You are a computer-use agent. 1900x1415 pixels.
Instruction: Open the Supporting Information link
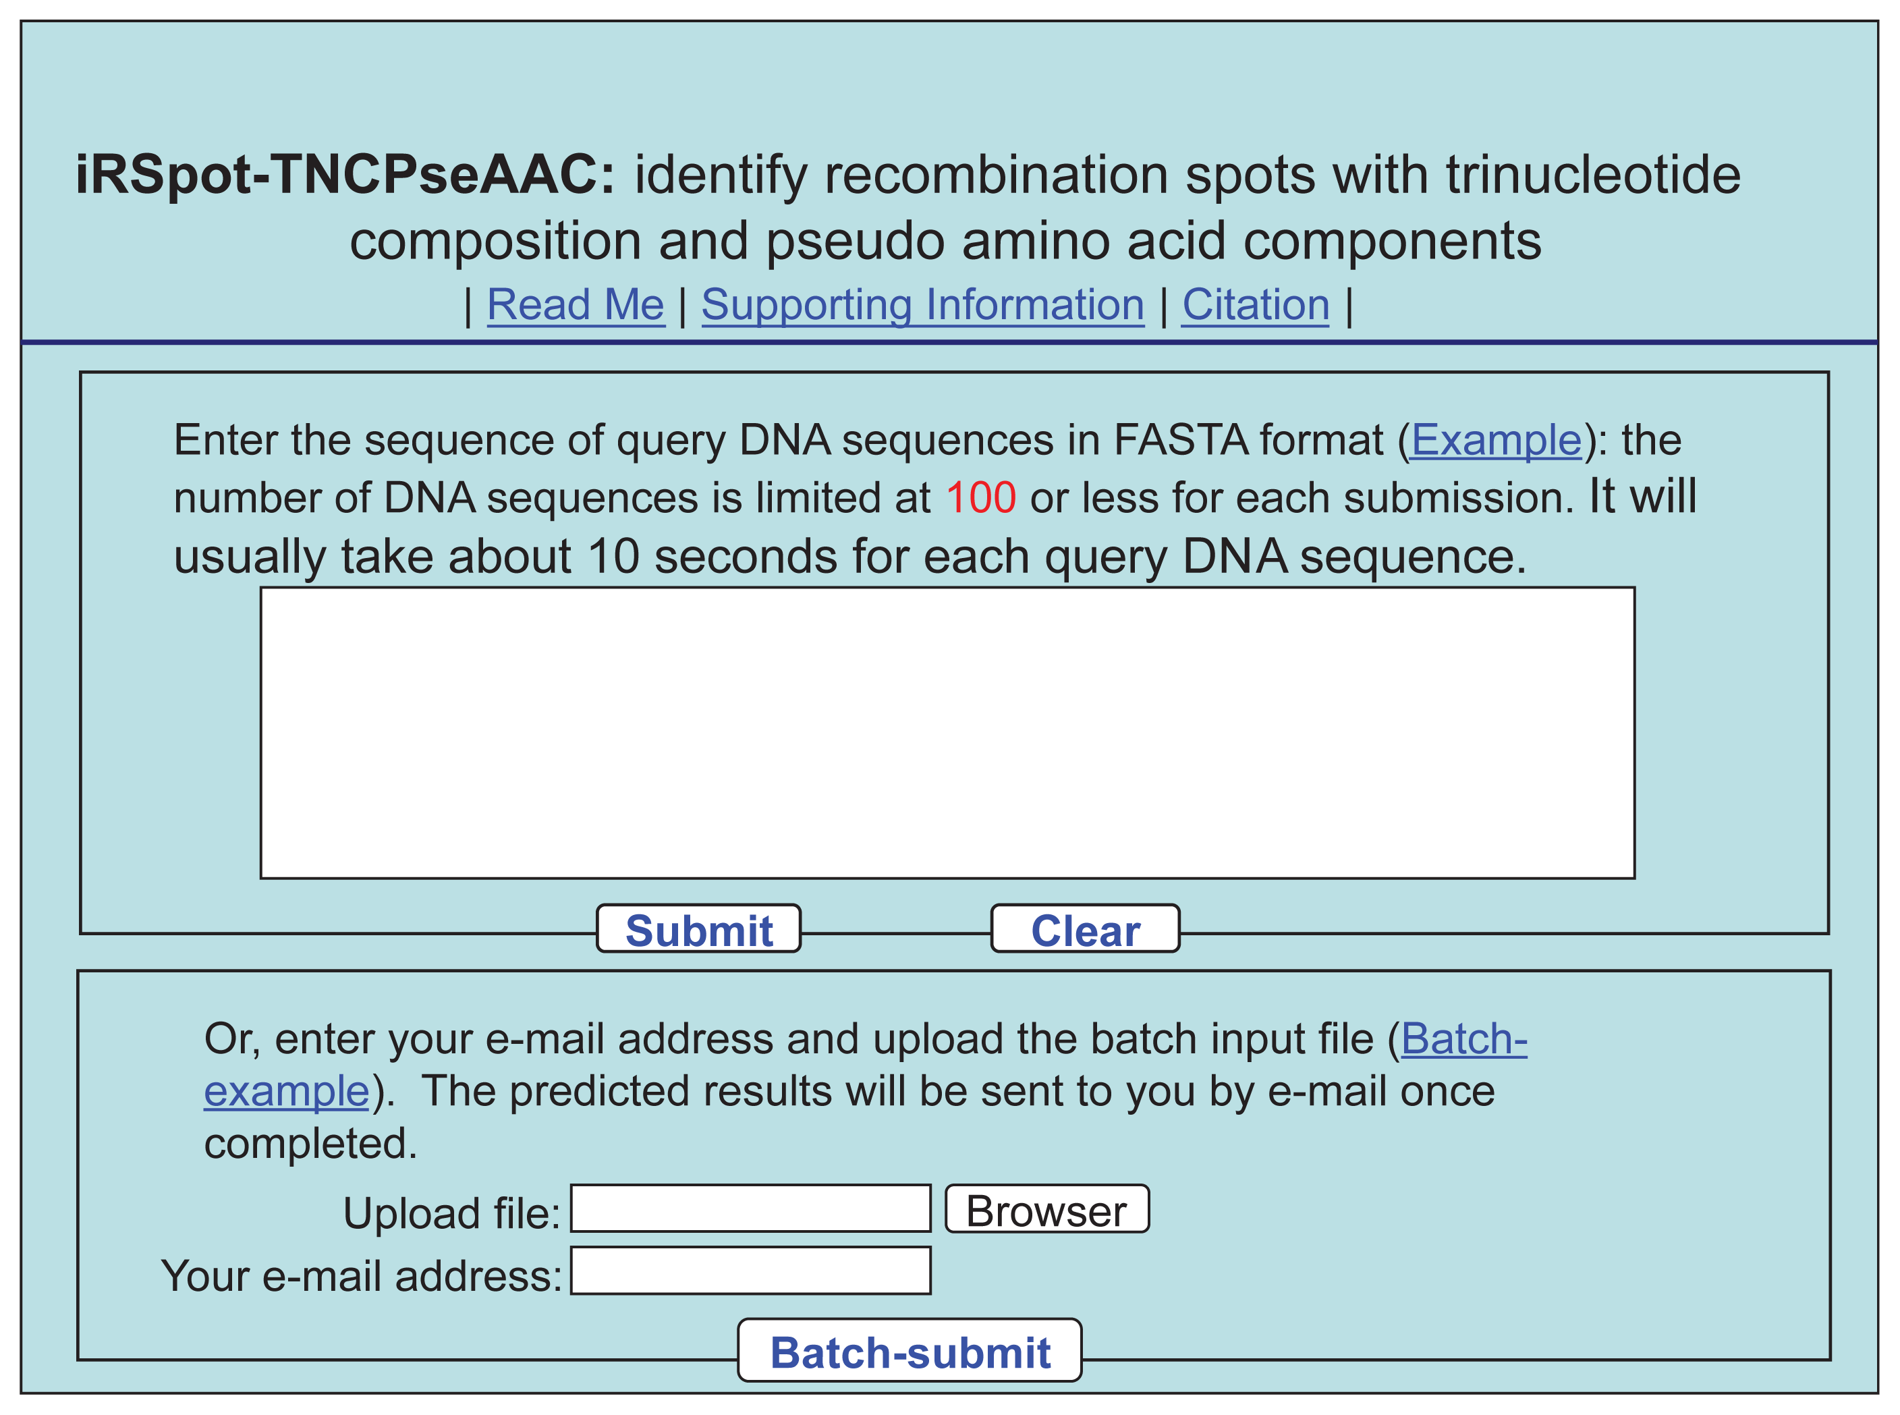tap(922, 305)
